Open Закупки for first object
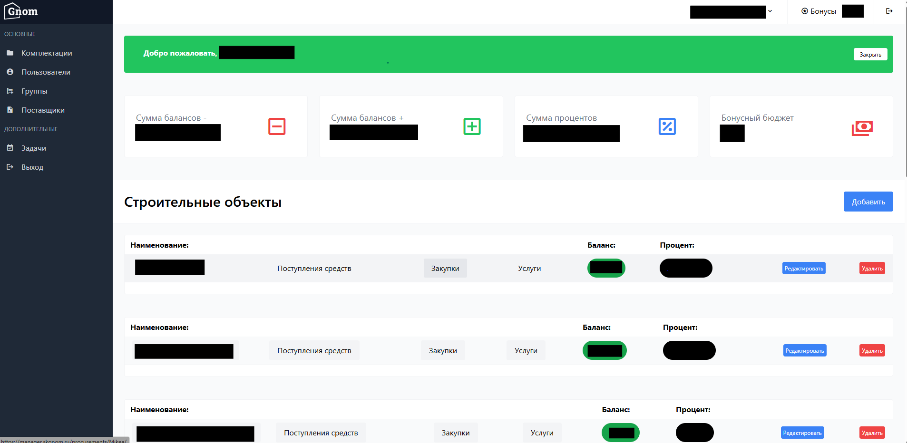The height and width of the screenshot is (443, 907). tap(445, 268)
